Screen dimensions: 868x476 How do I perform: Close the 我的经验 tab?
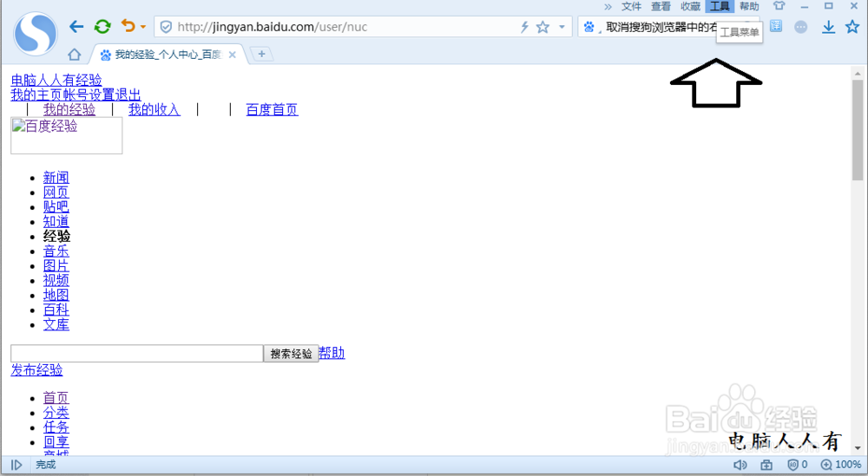click(233, 54)
